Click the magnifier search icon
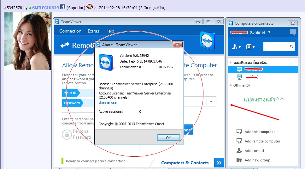305x169 pixels. pos(291,46)
